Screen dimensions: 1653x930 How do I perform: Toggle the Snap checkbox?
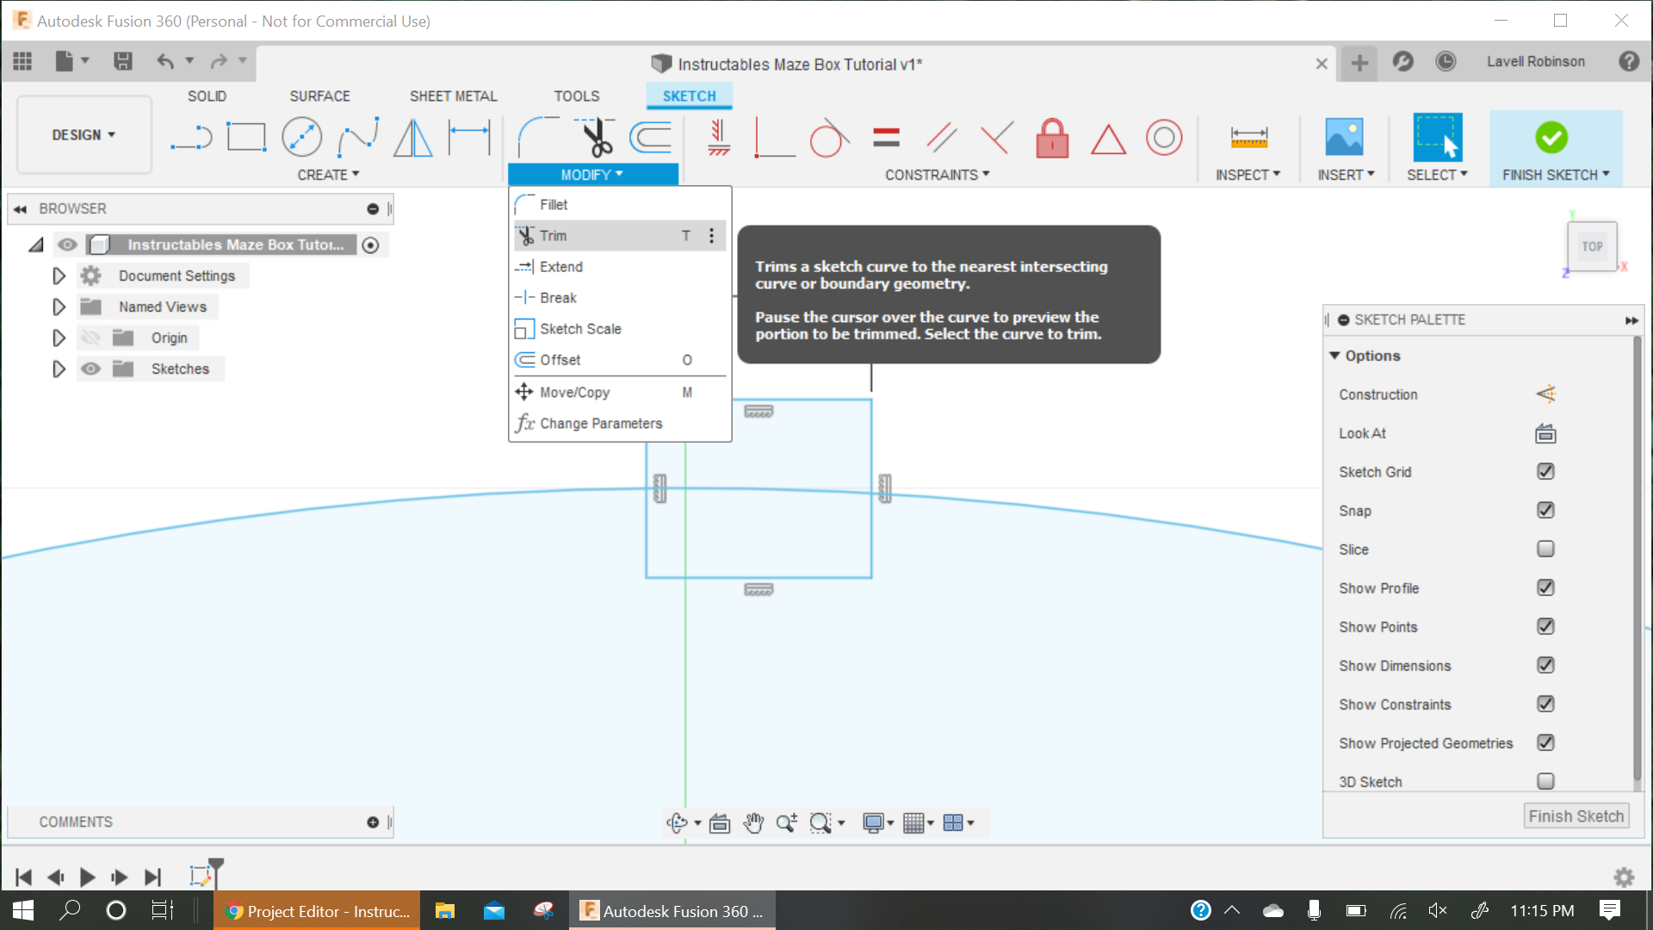tap(1545, 511)
